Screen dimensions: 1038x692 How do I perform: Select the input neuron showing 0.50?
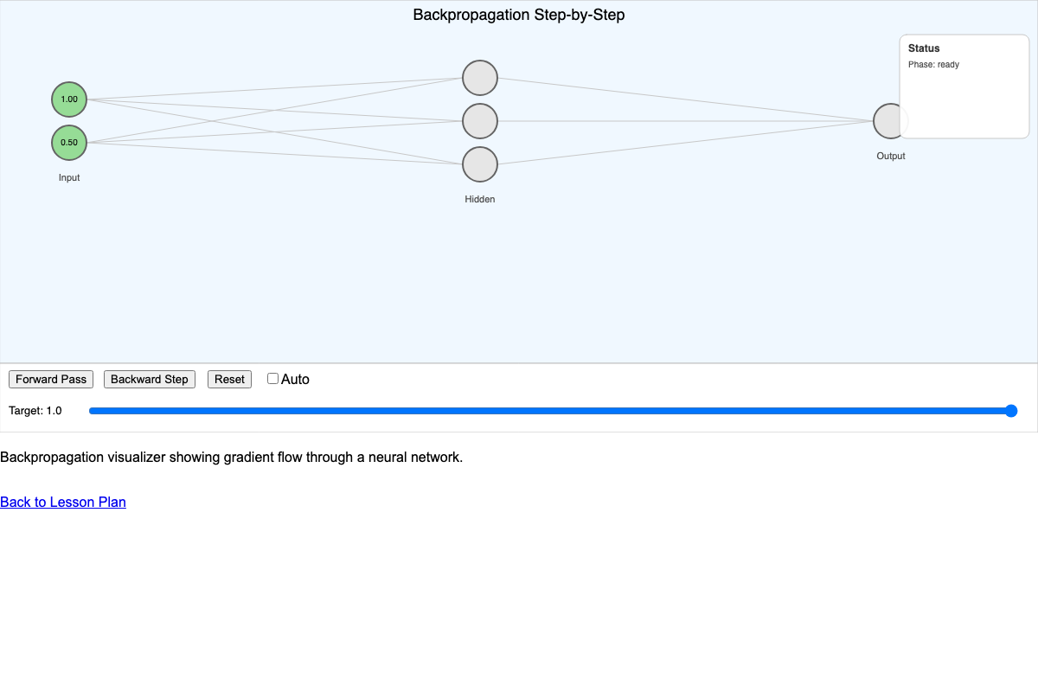click(69, 142)
